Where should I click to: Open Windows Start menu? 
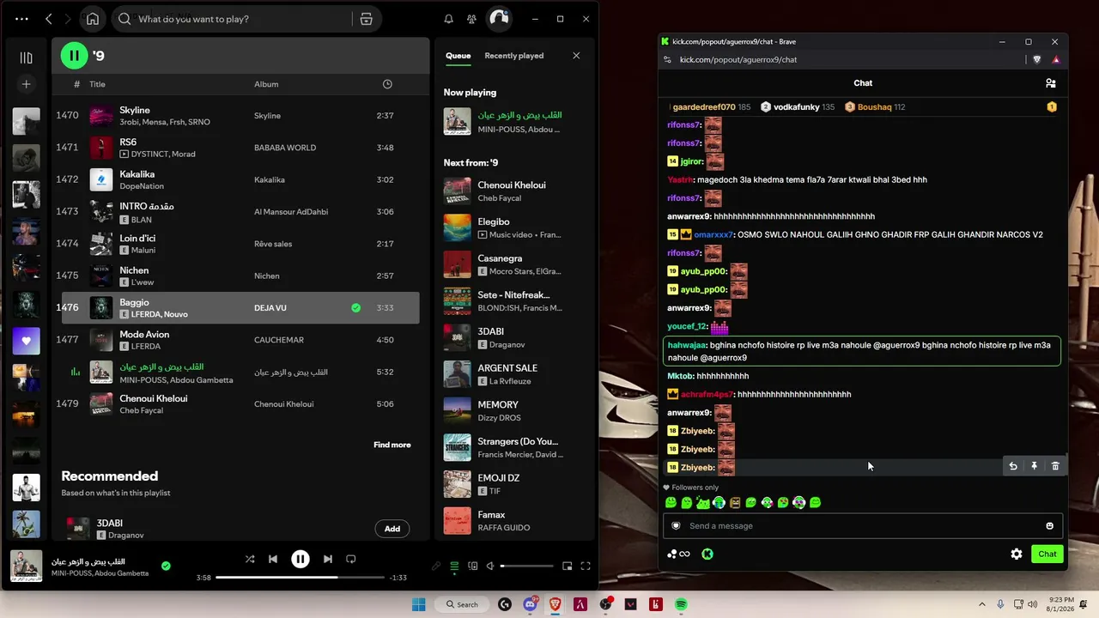tap(418, 604)
